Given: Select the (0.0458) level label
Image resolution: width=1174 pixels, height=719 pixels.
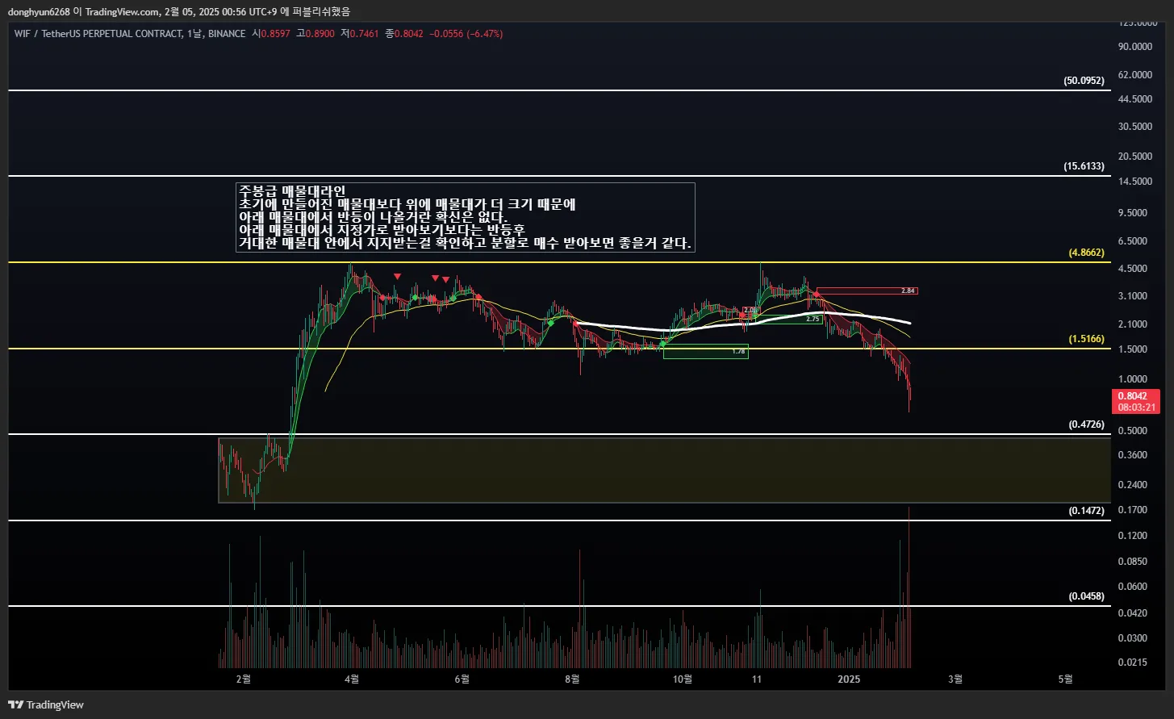Looking at the screenshot, I should tap(1086, 596).
